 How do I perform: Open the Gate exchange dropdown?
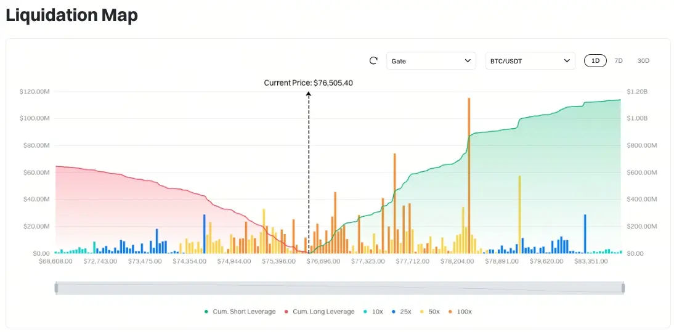[x=431, y=60]
